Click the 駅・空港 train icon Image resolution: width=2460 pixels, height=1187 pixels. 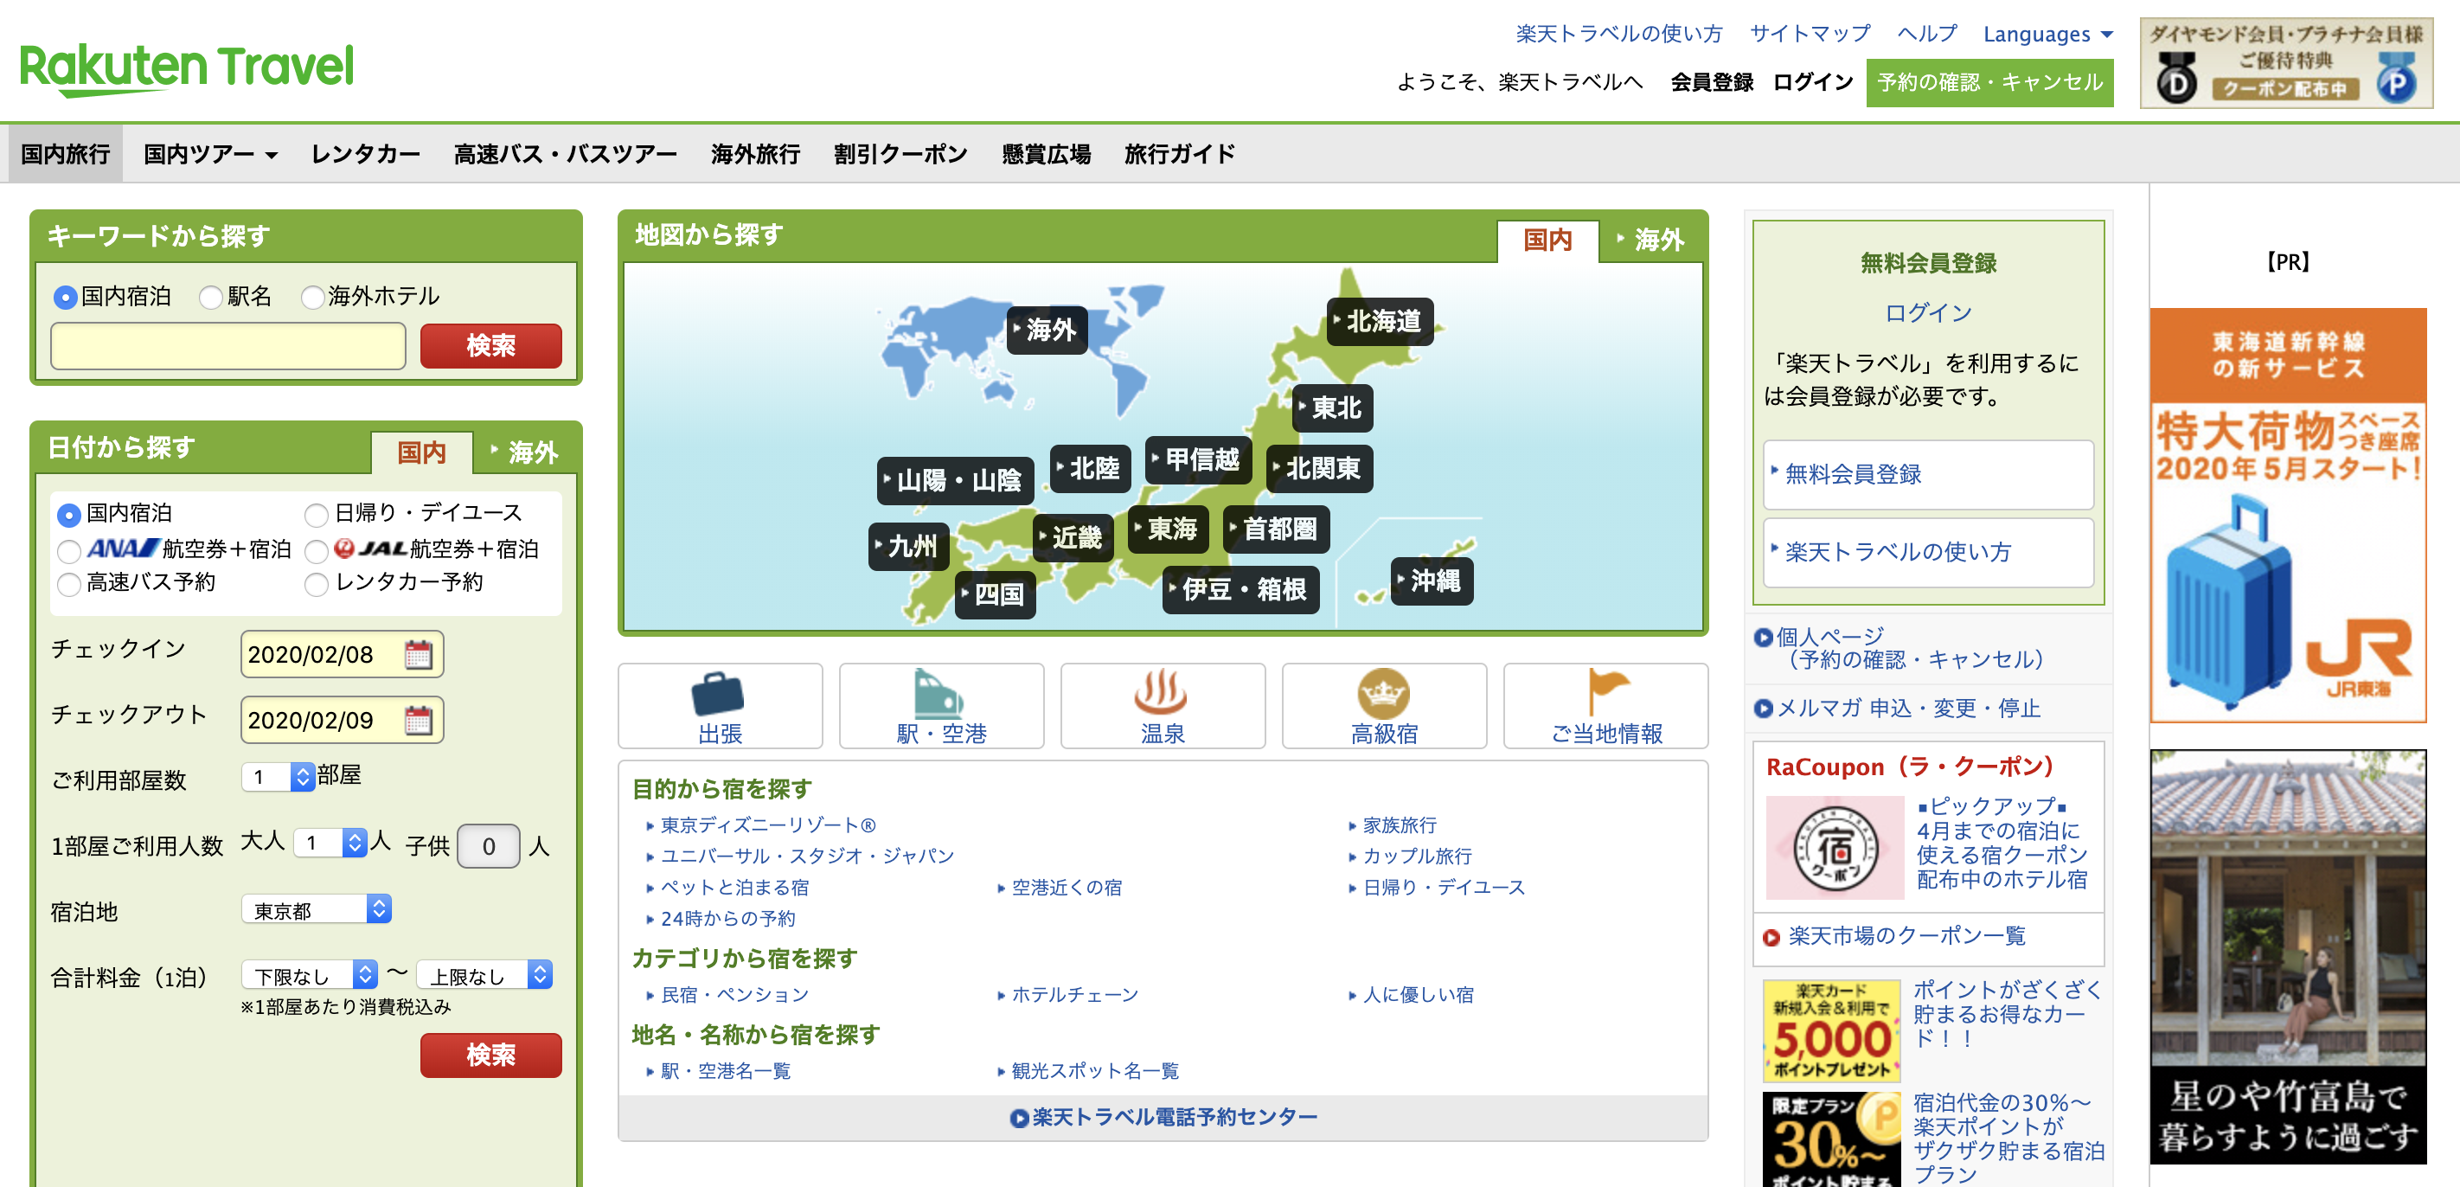tap(939, 693)
